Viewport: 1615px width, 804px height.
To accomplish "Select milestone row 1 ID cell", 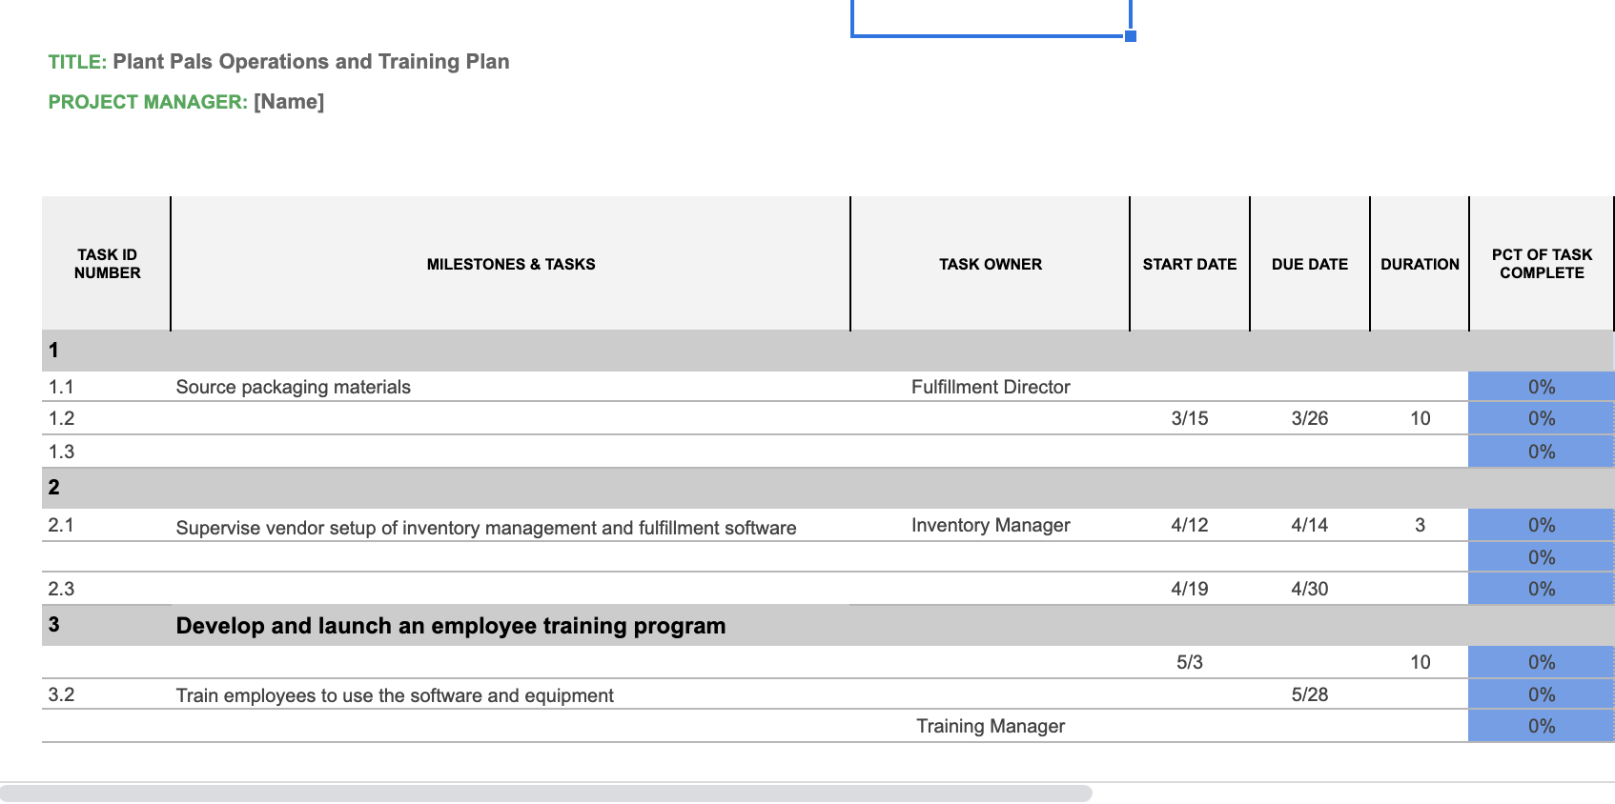I will tap(107, 351).
